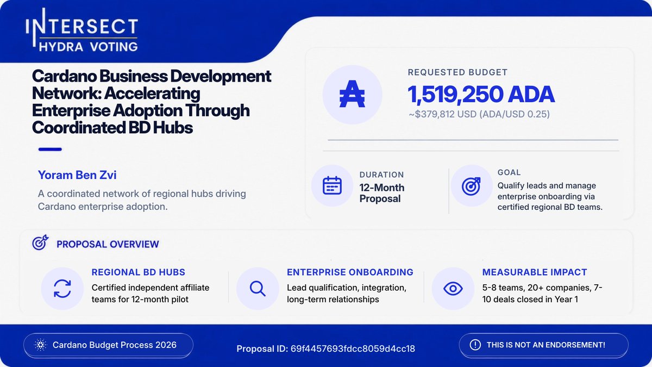Click the ADA currency symbol icon
Viewport: 652px width, 367px height.
coord(352,95)
